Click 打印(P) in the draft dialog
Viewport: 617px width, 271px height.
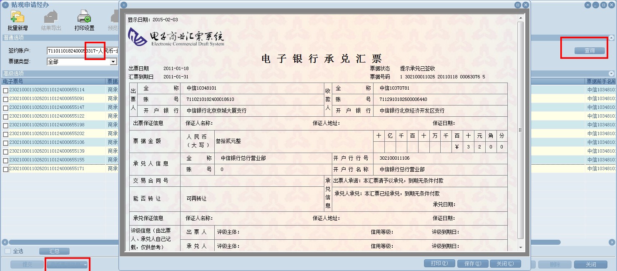(439, 263)
